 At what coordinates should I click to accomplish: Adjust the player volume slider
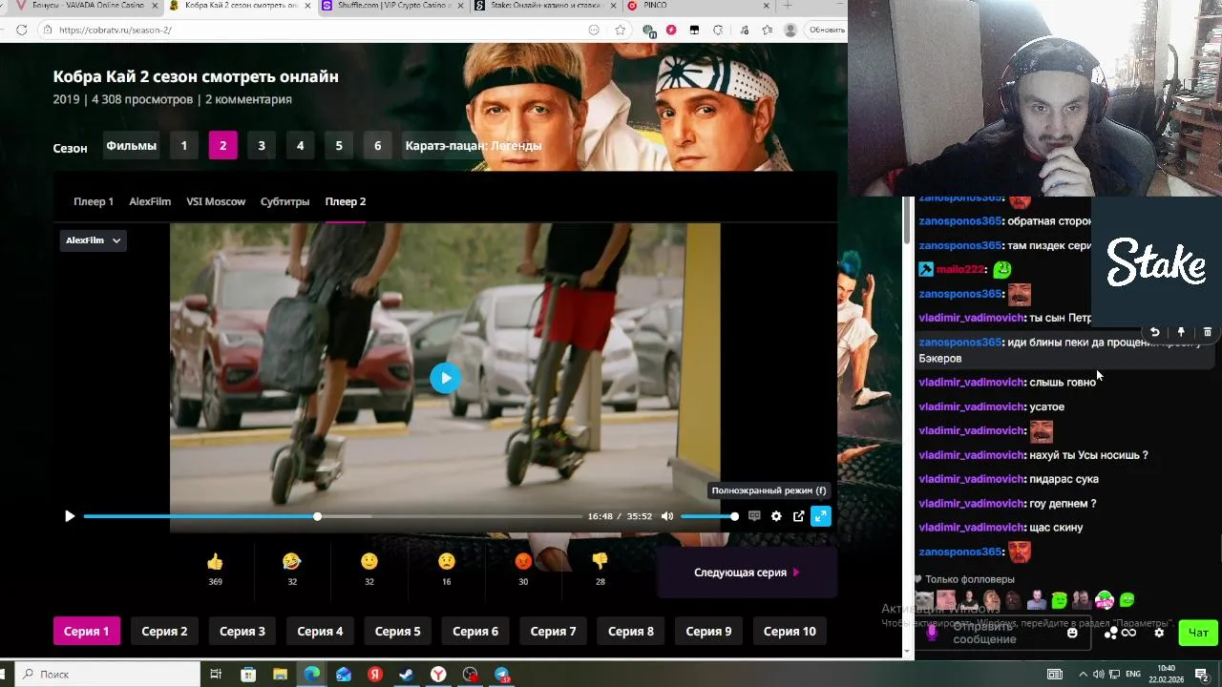tap(707, 516)
